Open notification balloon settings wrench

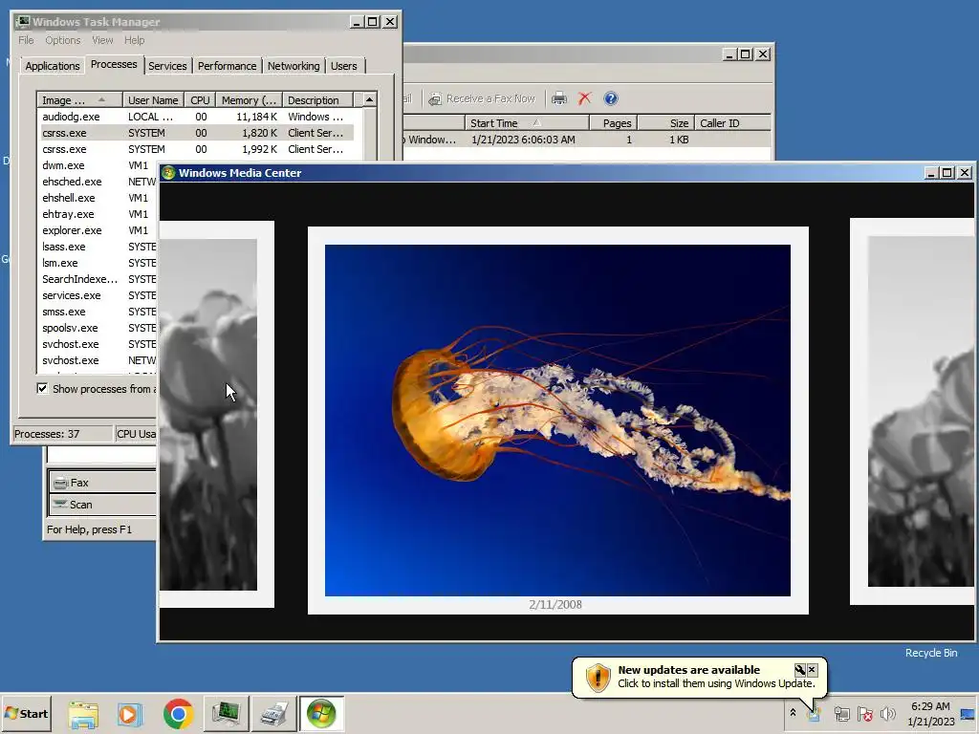pyautogui.click(x=800, y=670)
